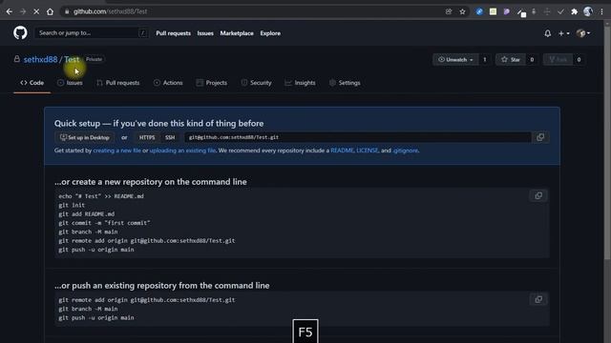Open Explore in top navigation
This screenshot has width=611, height=343.
pos(270,33)
